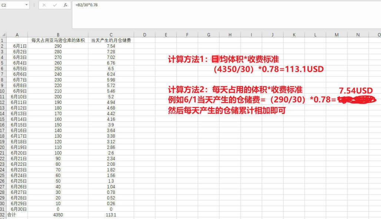Click into the formula bar text =B2/30*0.78

pyautogui.click(x=87, y=5)
